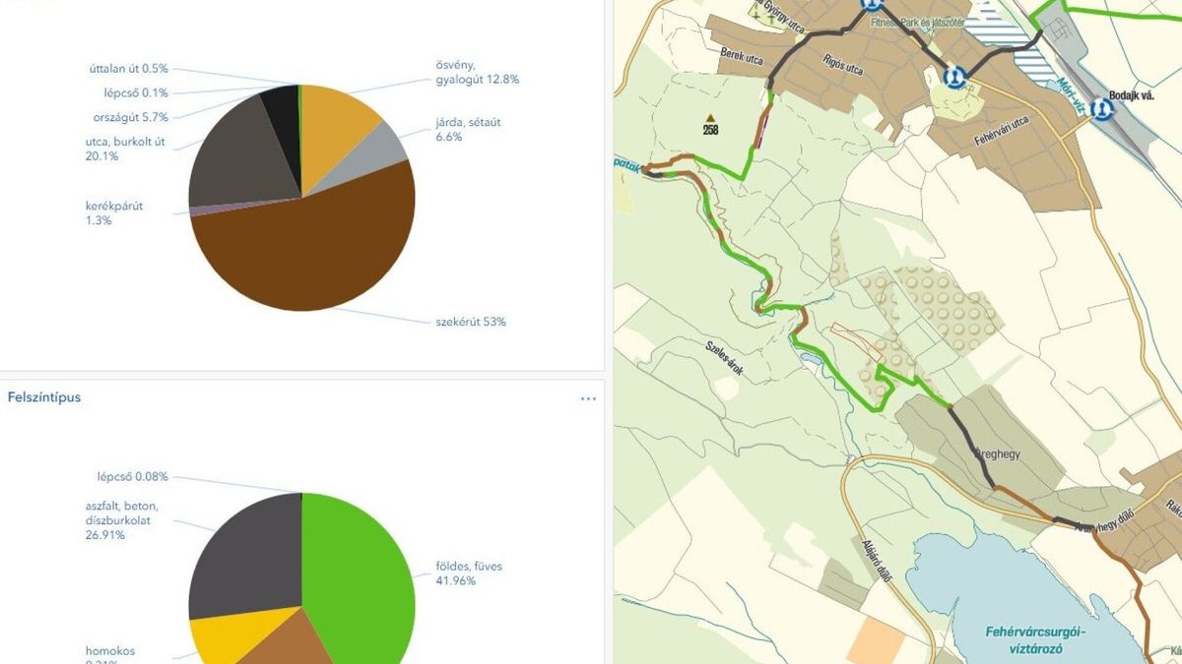
Task: Select the golden ösvény, gyalogút pie slice
Action: click(335, 123)
